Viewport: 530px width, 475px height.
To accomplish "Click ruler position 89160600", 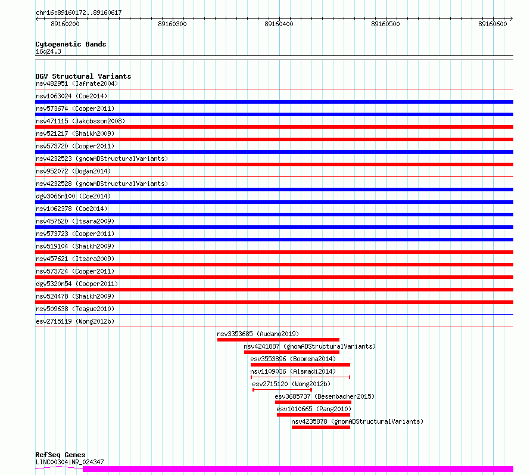I will tap(492, 24).
